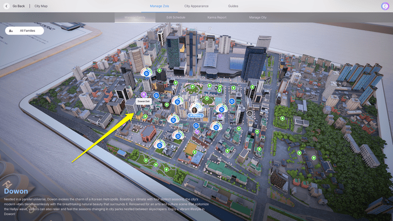Click the Dowon Deli location label
This screenshot has width=393, height=221.
pyautogui.click(x=144, y=102)
